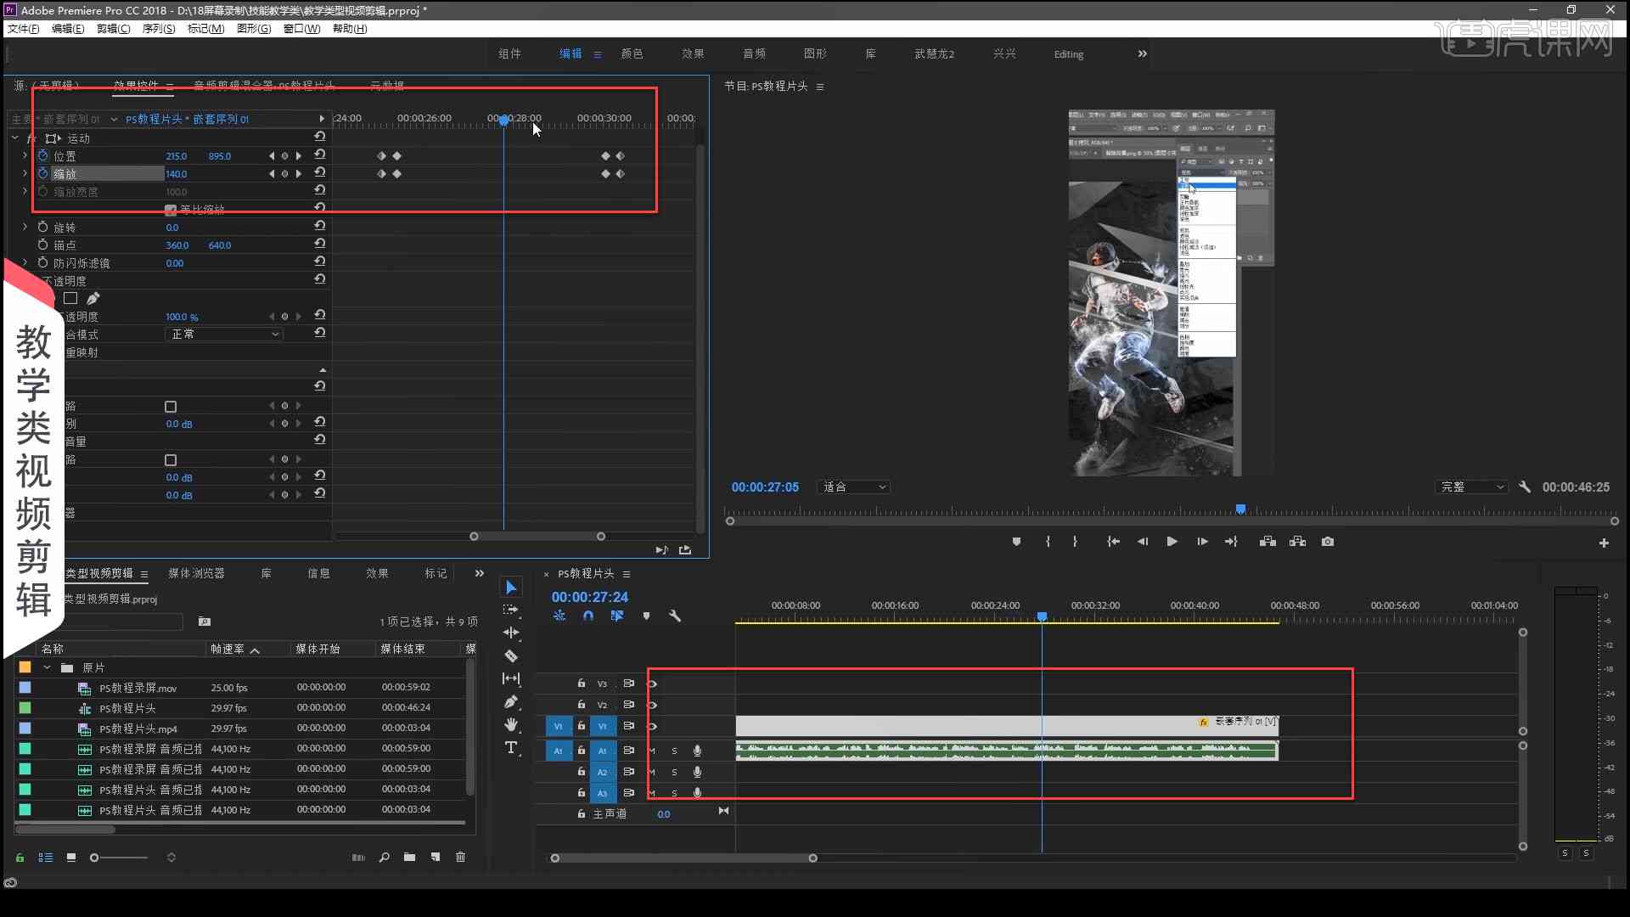Reset the 位置 position parameter
The height and width of the screenshot is (917, 1630).
click(320, 155)
